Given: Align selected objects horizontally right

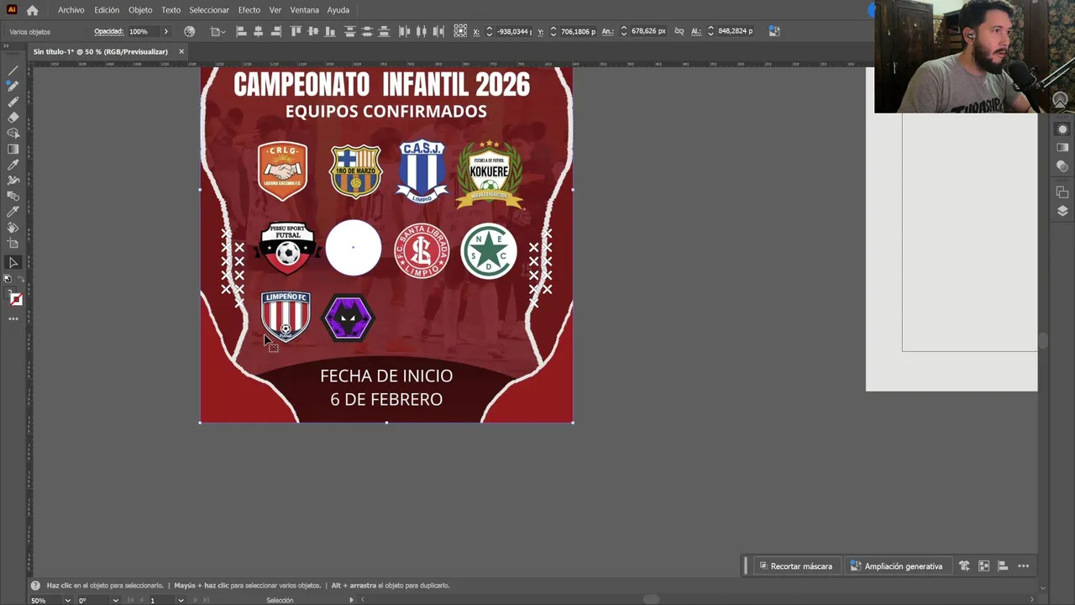Looking at the screenshot, I should [275, 31].
